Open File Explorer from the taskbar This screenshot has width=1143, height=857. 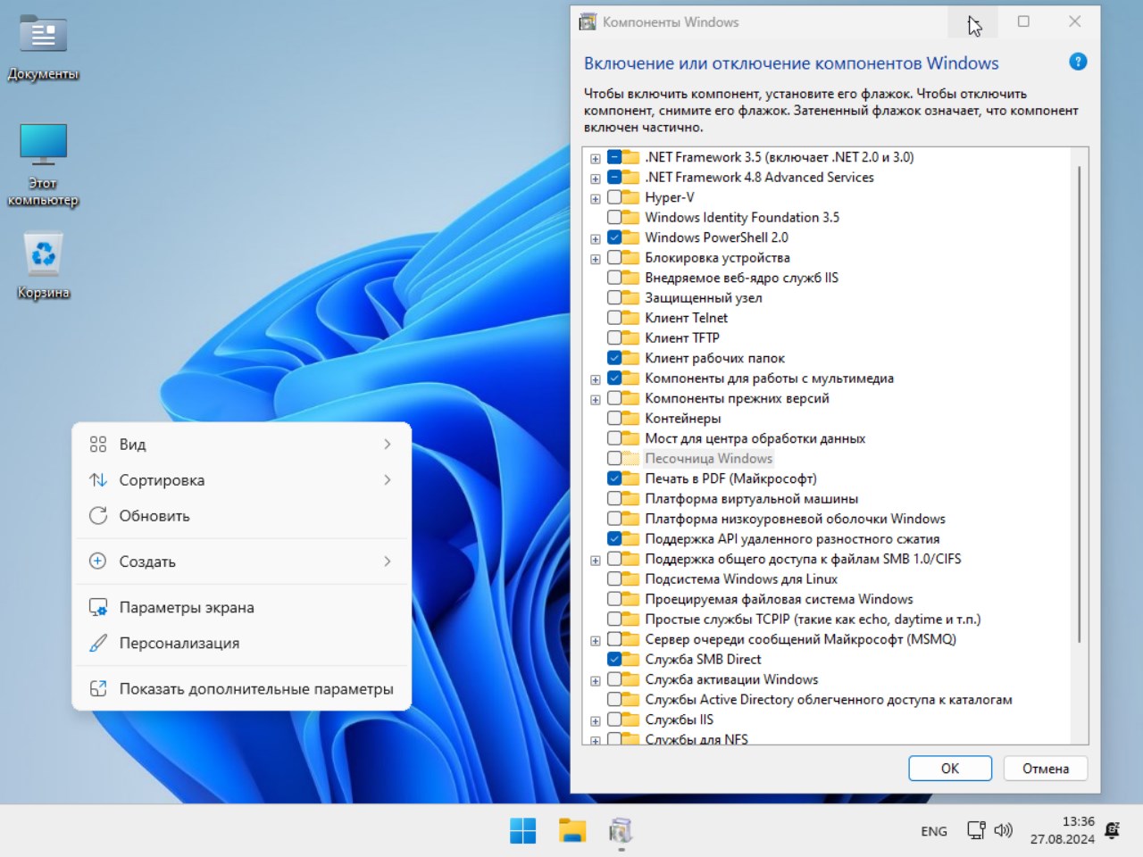pyautogui.click(x=571, y=830)
